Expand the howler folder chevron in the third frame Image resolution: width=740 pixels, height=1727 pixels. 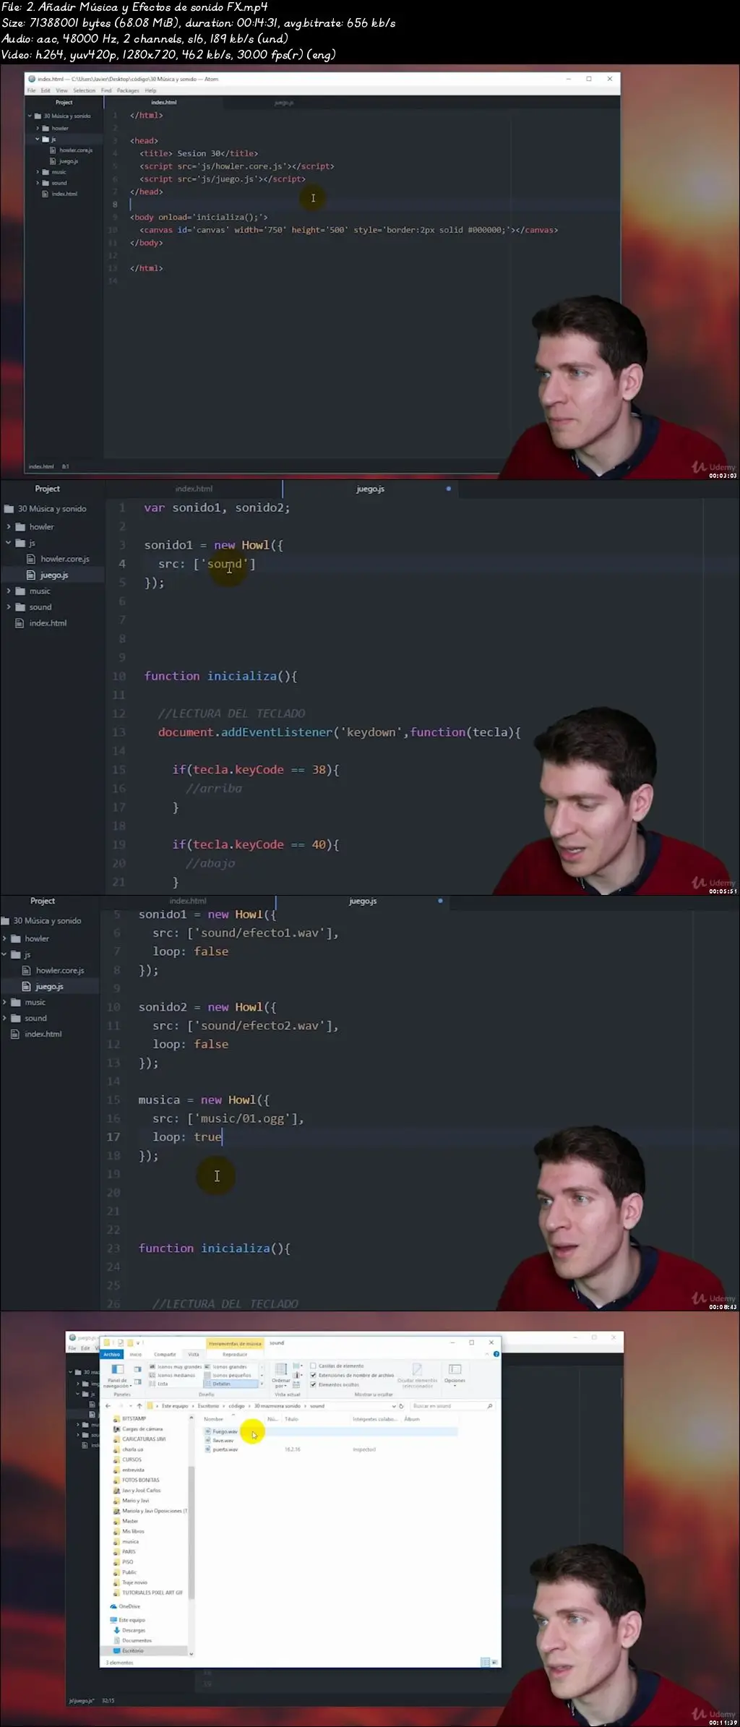tap(4, 938)
